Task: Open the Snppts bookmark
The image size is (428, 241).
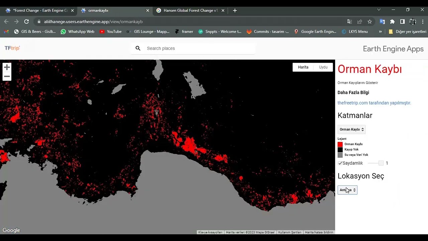Action: coord(220,31)
